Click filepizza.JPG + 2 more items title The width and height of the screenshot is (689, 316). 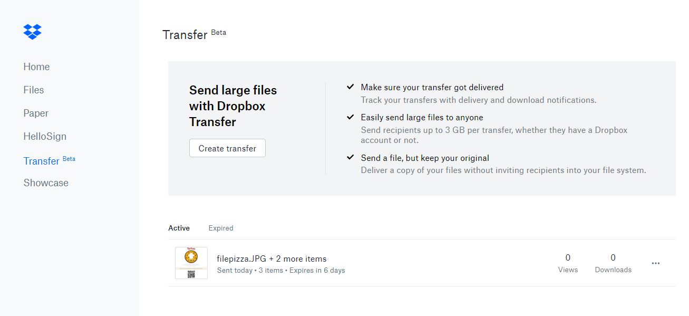(x=271, y=258)
